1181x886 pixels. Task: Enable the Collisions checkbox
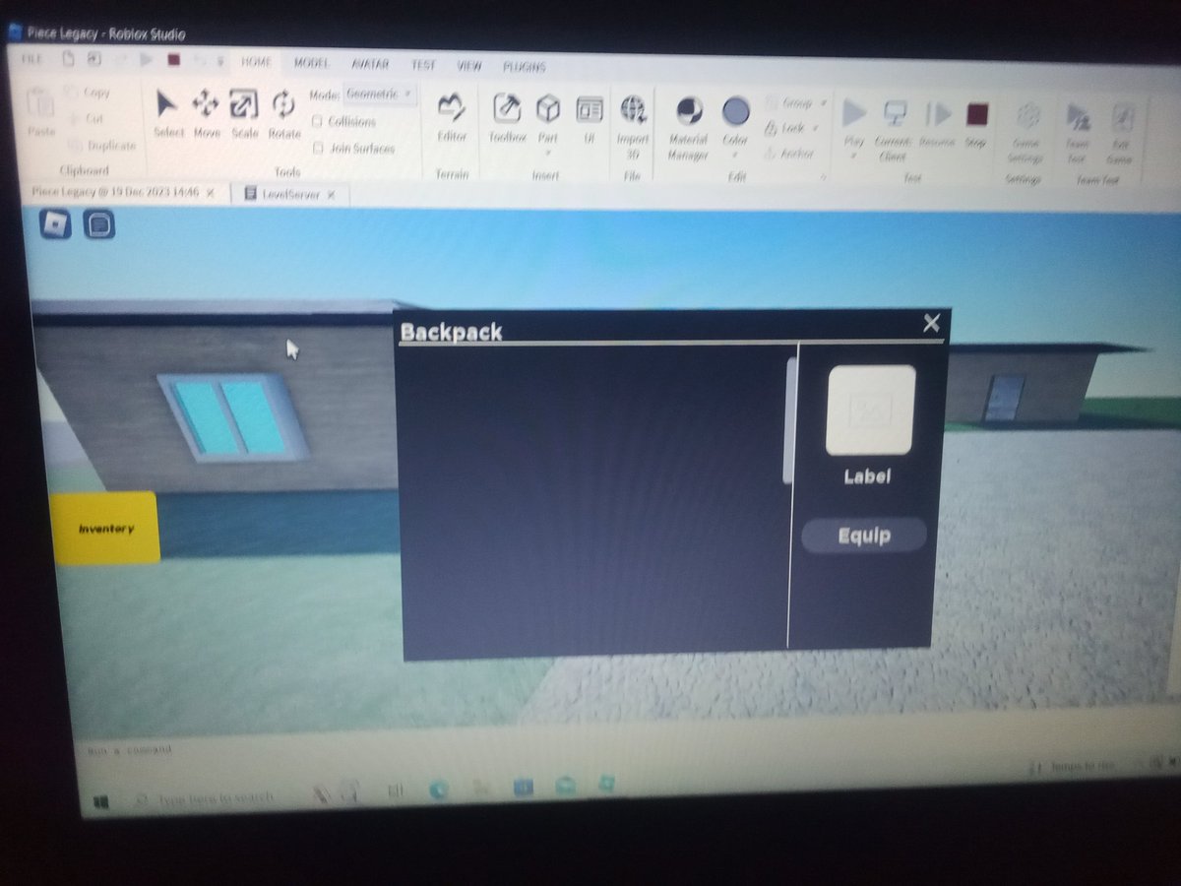pos(318,121)
